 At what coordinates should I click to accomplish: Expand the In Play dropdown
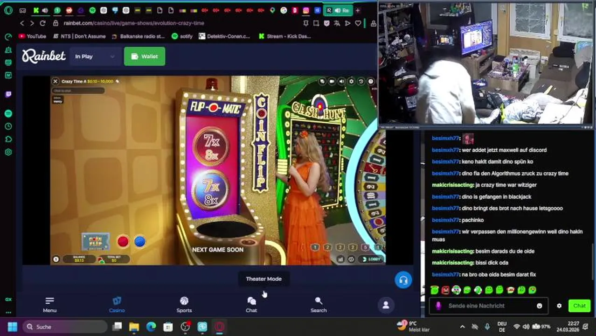click(x=95, y=56)
